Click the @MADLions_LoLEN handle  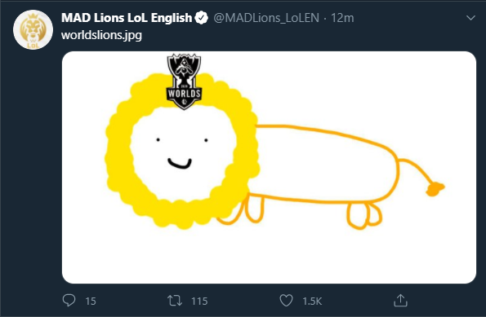pos(266,18)
